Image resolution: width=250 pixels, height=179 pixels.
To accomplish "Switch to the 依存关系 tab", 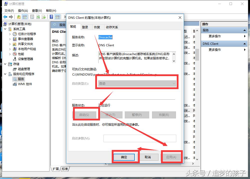I will point(112,27).
